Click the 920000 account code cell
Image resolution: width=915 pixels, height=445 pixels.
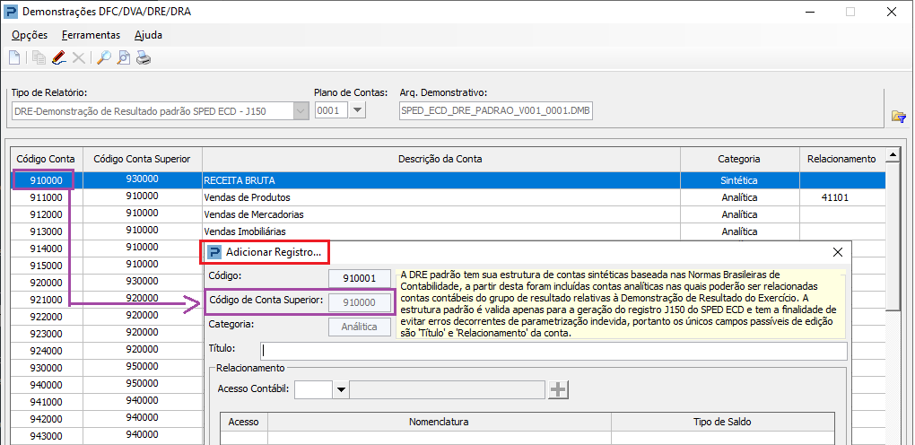46,282
